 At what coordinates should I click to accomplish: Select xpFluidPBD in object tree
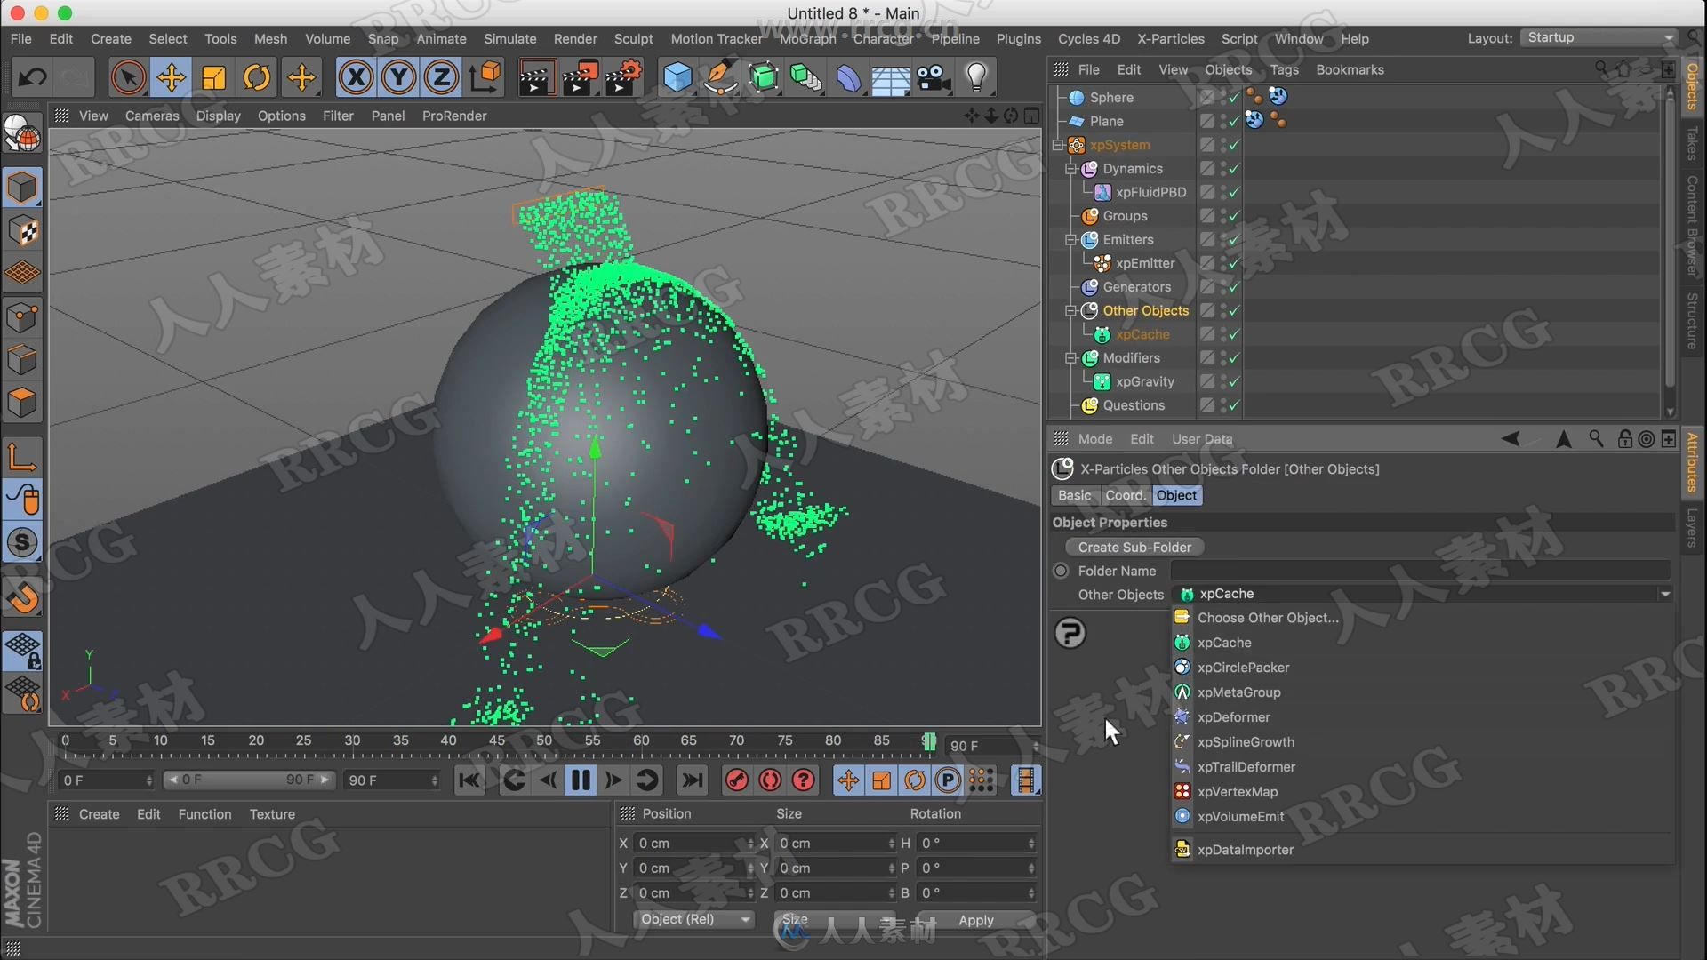point(1150,192)
